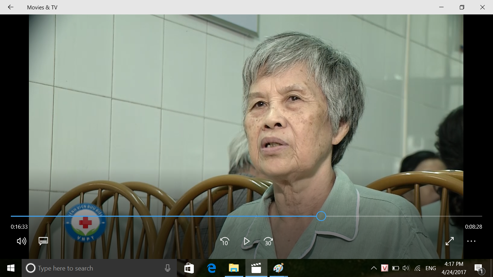Open File Explorer from the taskbar
The image size is (493, 277).
pos(234,268)
